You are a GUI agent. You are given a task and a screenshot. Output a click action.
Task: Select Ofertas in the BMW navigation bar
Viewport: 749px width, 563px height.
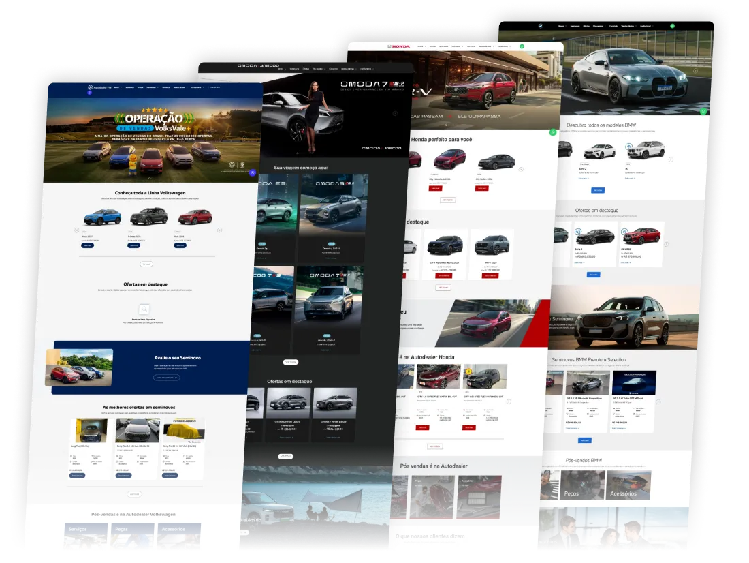[586, 26]
